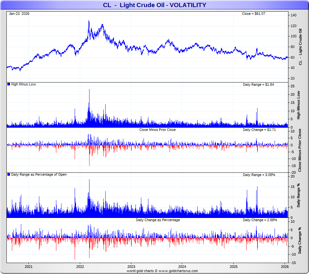This screenshot has height=274, width=309.
Task: Select the 2025 year marker on the x-axis
Action: [x=234, y=267]
